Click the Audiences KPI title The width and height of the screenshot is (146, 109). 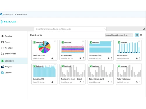point(66,55)
